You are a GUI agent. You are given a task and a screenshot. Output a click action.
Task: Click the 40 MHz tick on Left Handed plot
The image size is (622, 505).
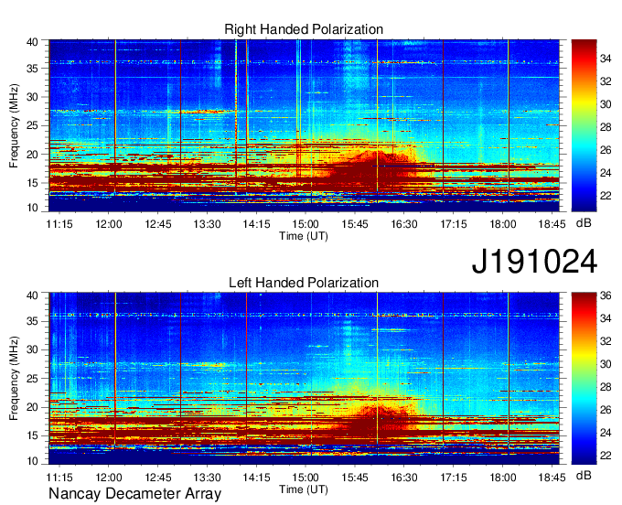32,295
